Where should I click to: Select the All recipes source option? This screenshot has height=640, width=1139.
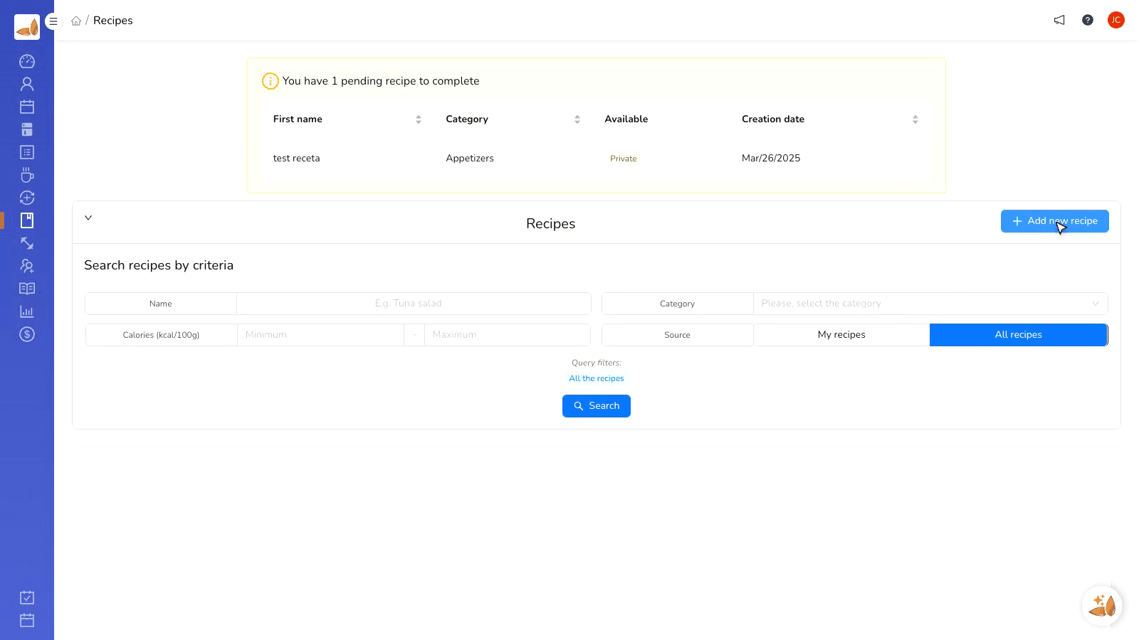pyautogui.click(x=1019, y=335)
